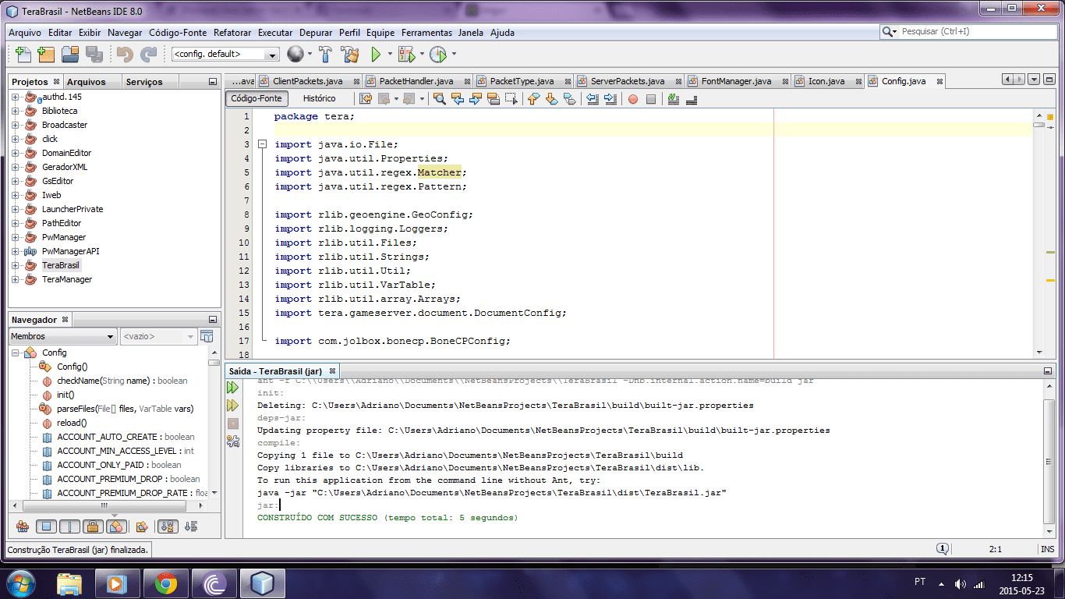This screenshot has height=599, width=1065.
Task: Toggle Bookmark icon in editor toolbar
Action: [569, 99]
